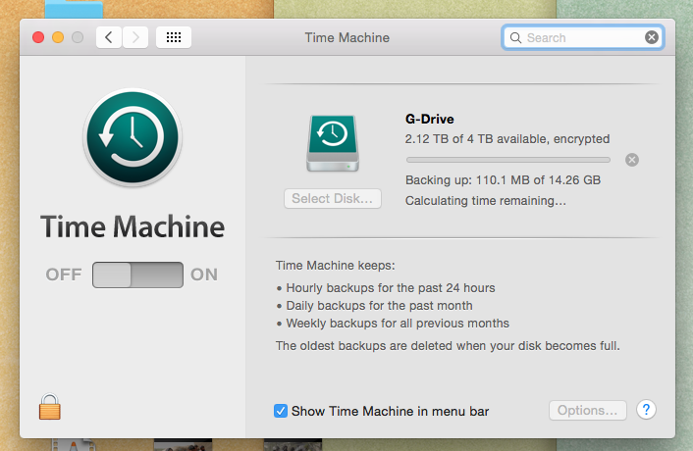Click 'Backing up: 110.1 MB of 14.26 GB'

pyautogui.click(x=503, y=180)
